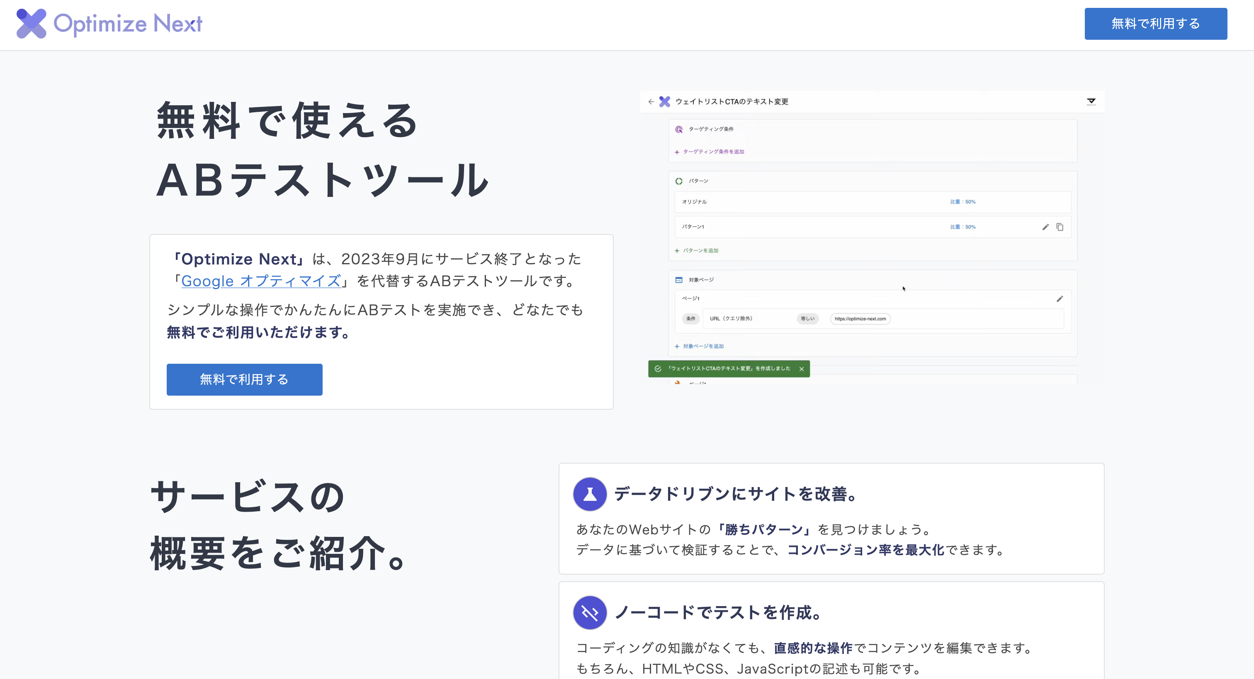This screenshot has height=679, width=1254.
Task: Click ターゲティング条件を追加 link
Action: click(x=713, y=152)
